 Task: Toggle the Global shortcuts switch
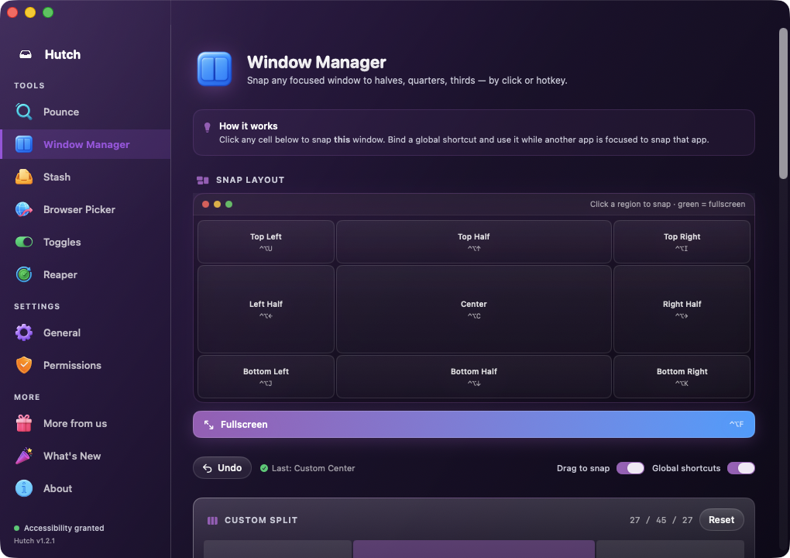point(741,468)
